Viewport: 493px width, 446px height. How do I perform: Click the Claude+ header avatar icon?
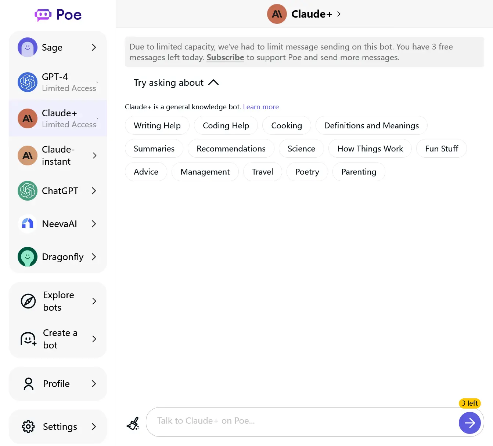point(277,14)
